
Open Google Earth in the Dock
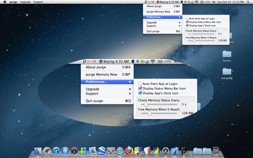[102, 151]
